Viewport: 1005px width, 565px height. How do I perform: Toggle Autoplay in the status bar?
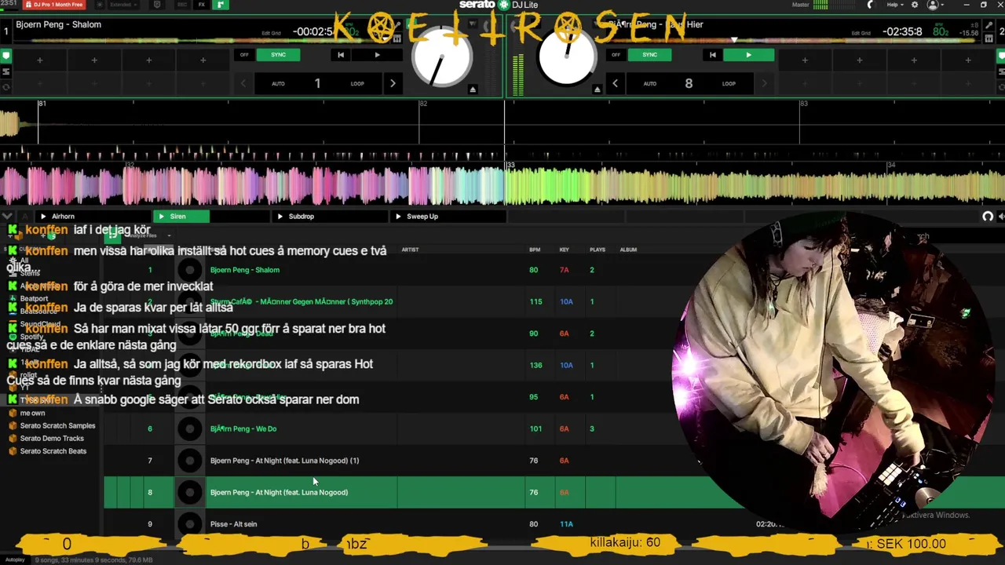coord(16,560)
